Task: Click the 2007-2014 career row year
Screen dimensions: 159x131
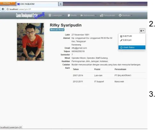Action: [78, 75]
